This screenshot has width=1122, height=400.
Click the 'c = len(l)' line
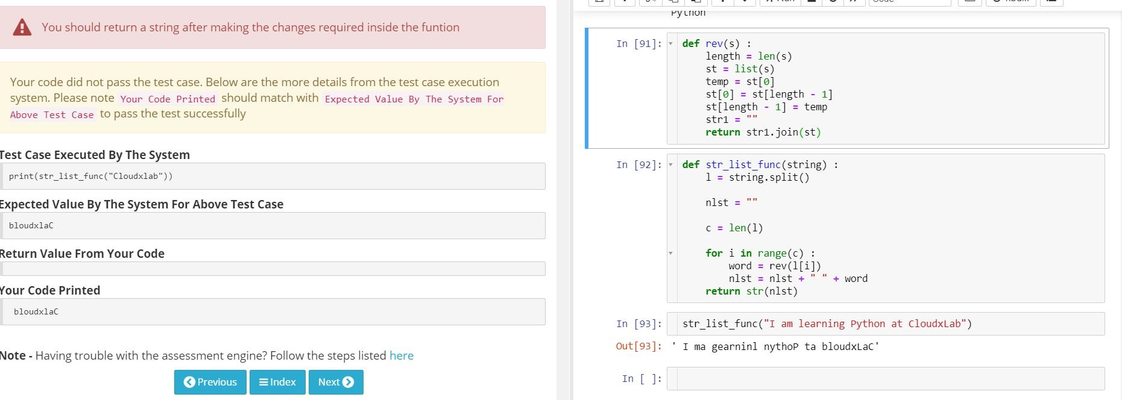[x=734, y=228]
